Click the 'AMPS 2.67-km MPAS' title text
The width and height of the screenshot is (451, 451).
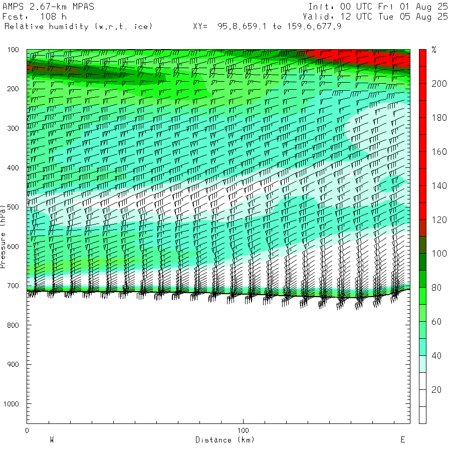click(48, 7)
